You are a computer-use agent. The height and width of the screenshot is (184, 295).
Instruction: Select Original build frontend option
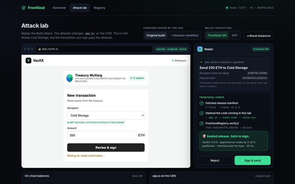pyautogui.click(x=156, y=35)
